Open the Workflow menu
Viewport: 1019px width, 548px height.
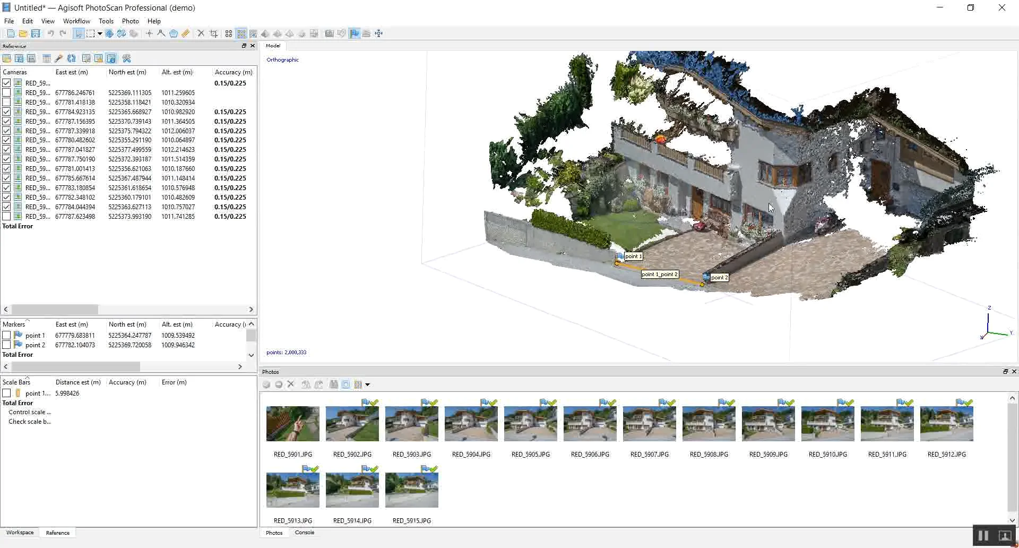[76, 21]
